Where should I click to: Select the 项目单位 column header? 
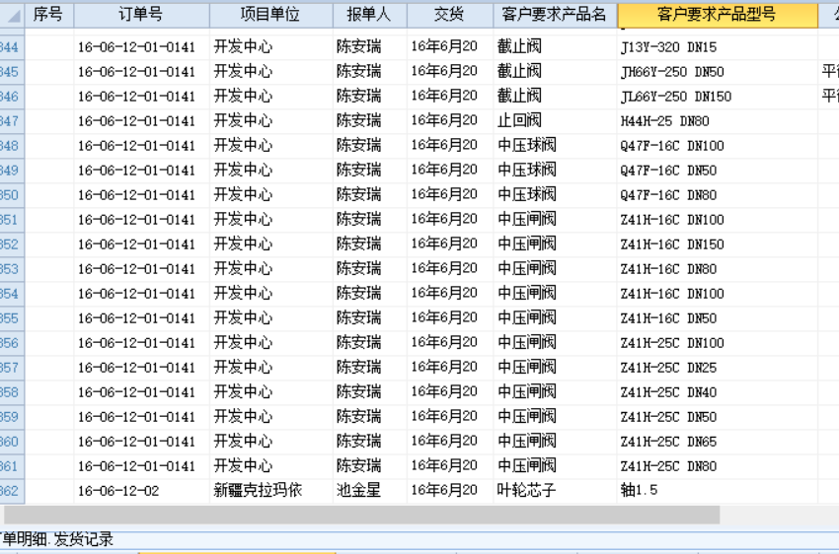[x=270, y=15]
